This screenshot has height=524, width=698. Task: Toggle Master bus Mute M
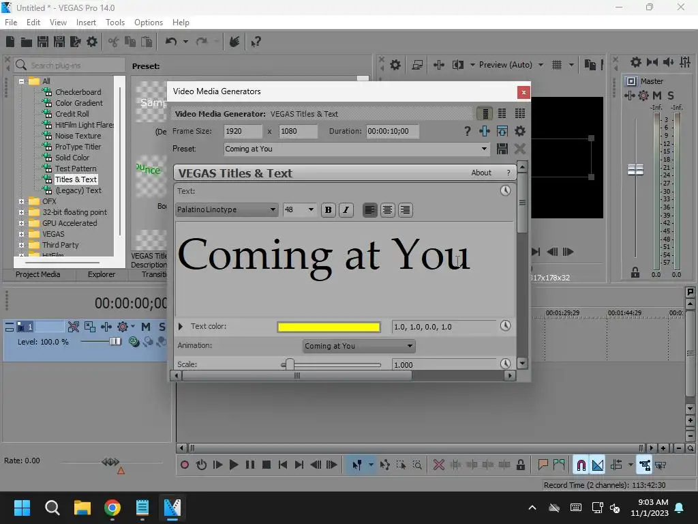pyautogui.click(x=657, y=96)
